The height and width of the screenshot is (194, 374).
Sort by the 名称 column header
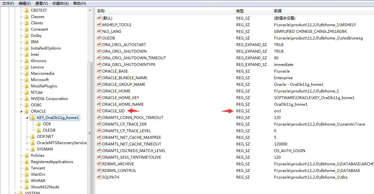(165, 11)
